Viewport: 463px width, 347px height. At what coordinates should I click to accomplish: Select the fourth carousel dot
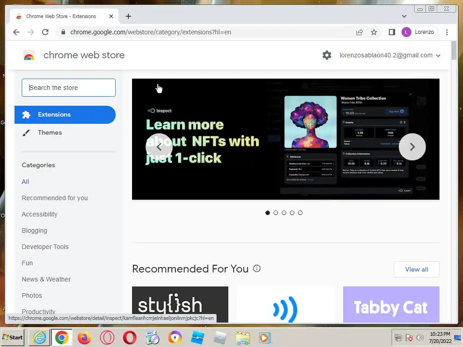[x=292, y=213]
